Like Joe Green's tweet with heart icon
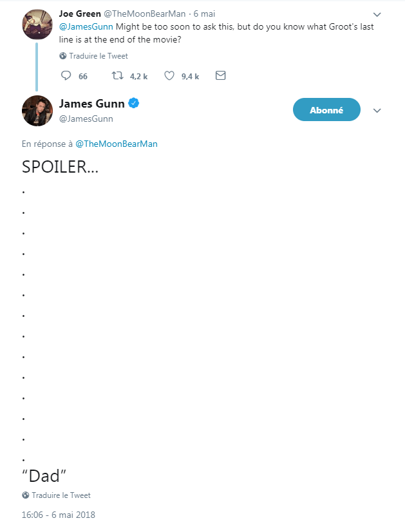 169,75
